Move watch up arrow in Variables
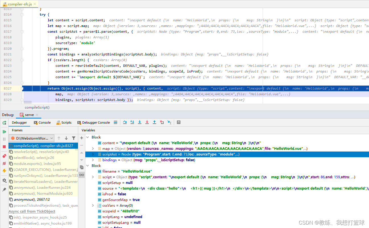 (x=82, y=153)
